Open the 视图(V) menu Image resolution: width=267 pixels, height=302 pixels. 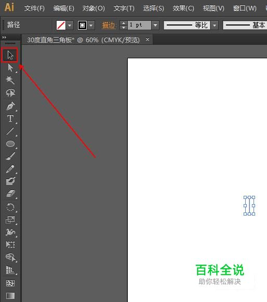[213, 8]
